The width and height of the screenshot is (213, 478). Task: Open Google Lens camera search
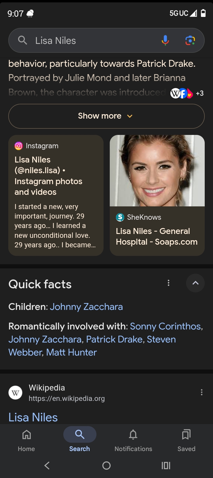click(190, 40)
